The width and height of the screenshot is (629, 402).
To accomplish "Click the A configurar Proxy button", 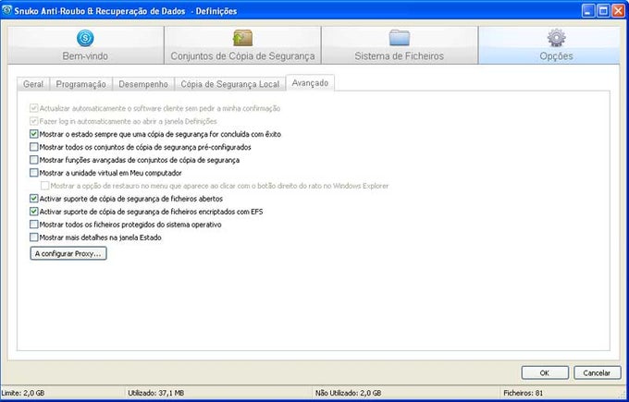I will pos(68,253).
